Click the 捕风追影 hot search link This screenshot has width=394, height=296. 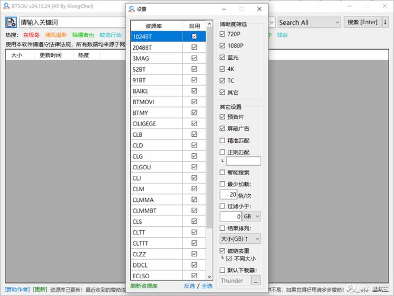click(x=56, y=35)
